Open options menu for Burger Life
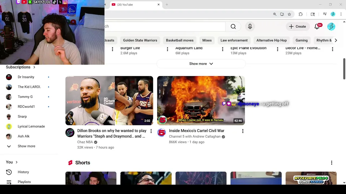This screenshot has height=194, width=346. click(167, 49)
